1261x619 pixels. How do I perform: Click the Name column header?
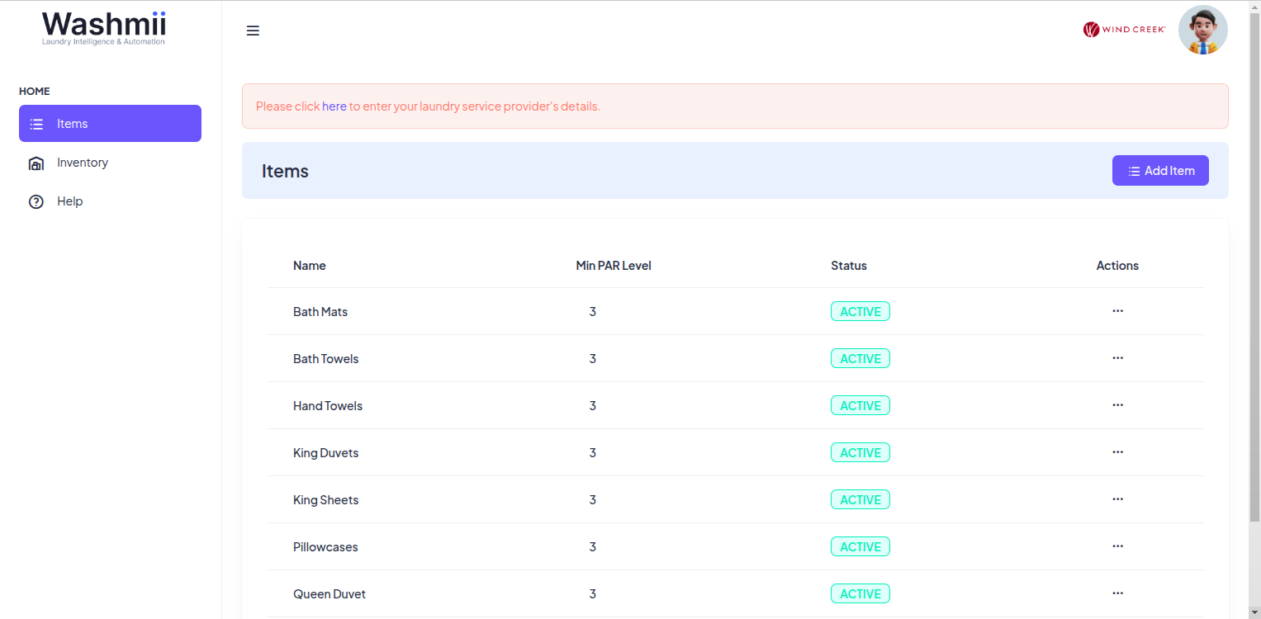(x=310, y=266)
